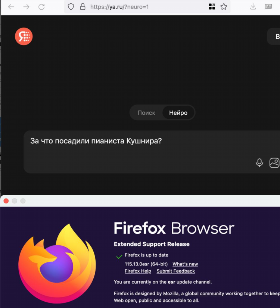Click version text 115.13.0esr (64-bit)
Viewport: 280px width, 308px height.
click(x=146, y=264)
